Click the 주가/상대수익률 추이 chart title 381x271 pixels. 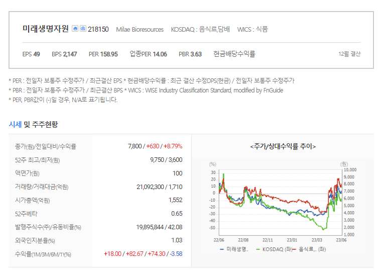tap(283, 146)
